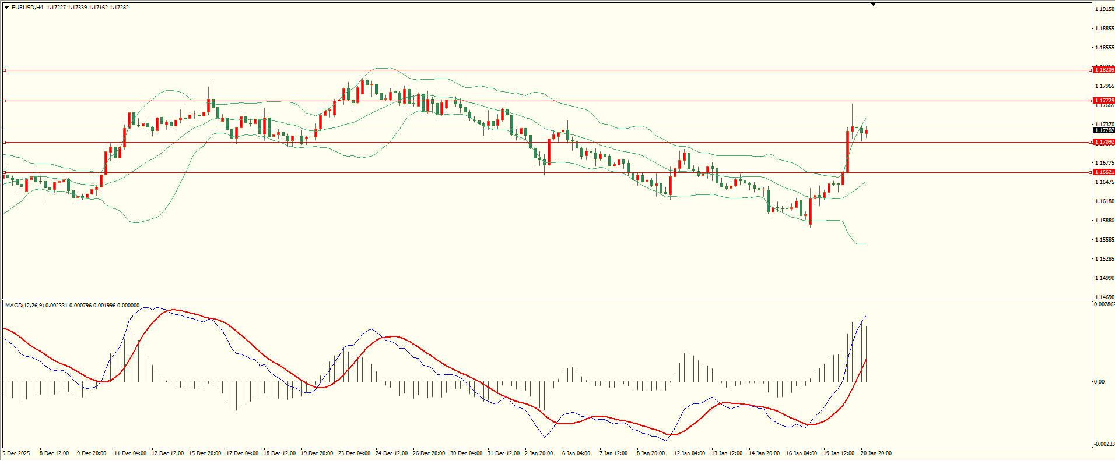Click the 1.19150 price scale value
Screen dimensions: 1115x461
pos(1104,9)
